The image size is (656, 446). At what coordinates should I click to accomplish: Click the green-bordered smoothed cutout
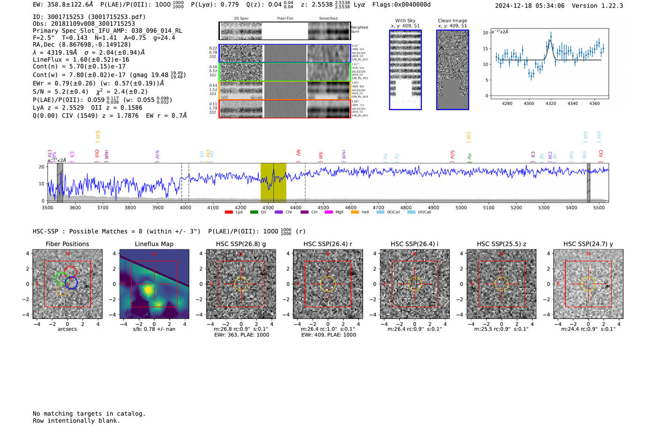click(329, 72)
